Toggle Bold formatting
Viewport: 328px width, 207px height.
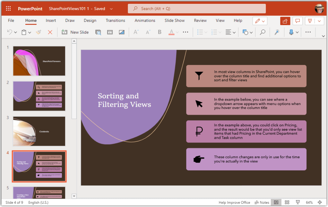pyautogui.click(x=160, y=32)
